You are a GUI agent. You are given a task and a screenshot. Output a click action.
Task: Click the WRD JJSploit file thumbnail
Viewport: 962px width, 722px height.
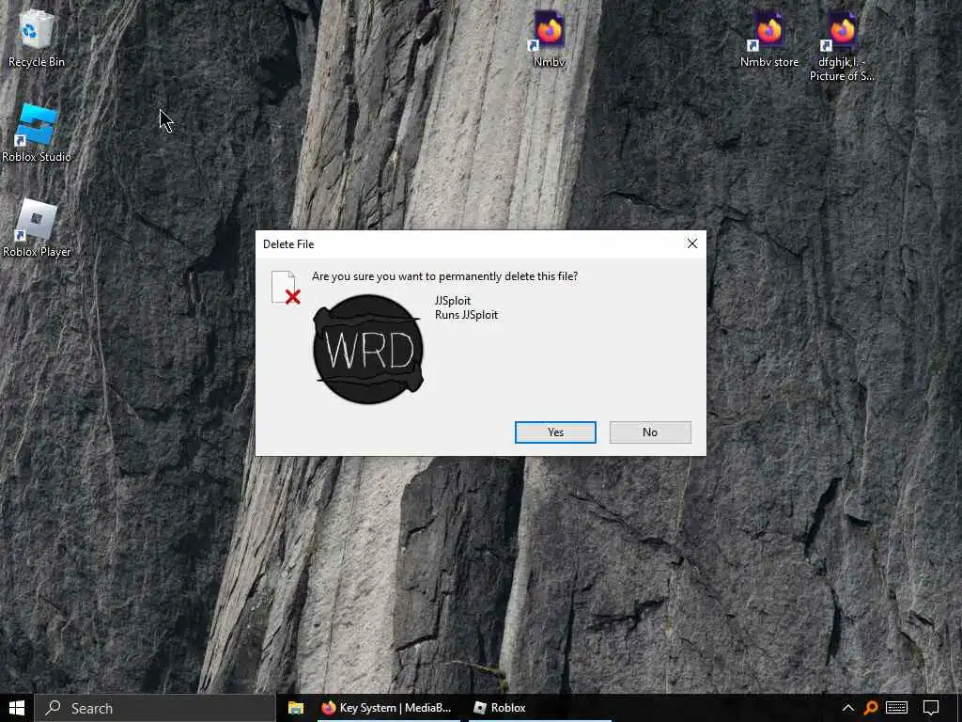coord(368,349)
